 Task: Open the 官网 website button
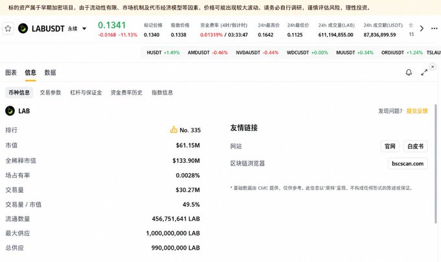[x=390, y=146]
